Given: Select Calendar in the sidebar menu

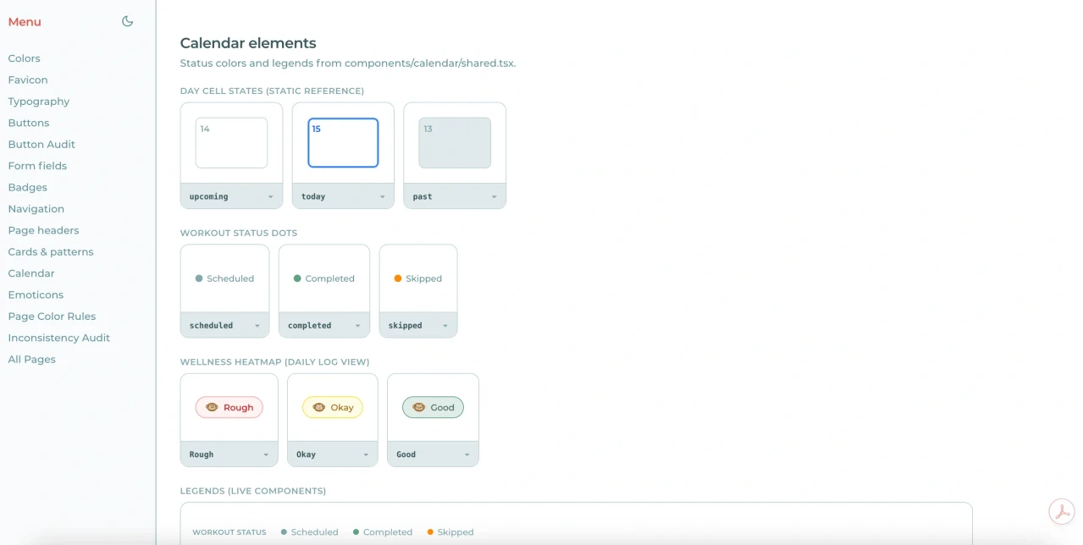Looking at the screenshot, I should click(x=31, y=273).
